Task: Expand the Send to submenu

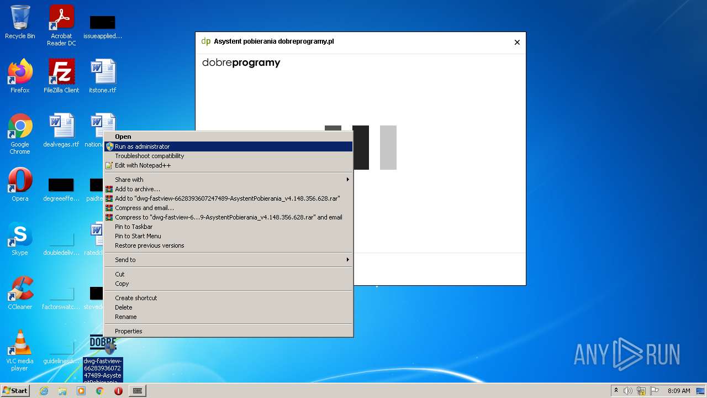Action: tap(229, 260)
